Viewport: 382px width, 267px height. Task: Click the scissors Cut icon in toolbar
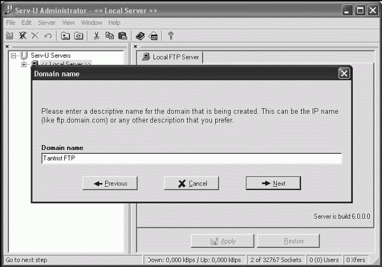[97, 36]
